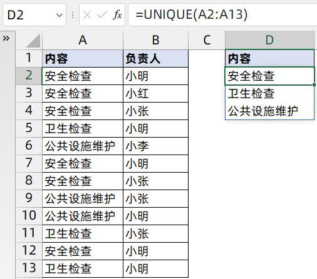Screen dimensions: 317x279
Task: Click the 负责人 header cell B1
Action: (x=155, y=58)
